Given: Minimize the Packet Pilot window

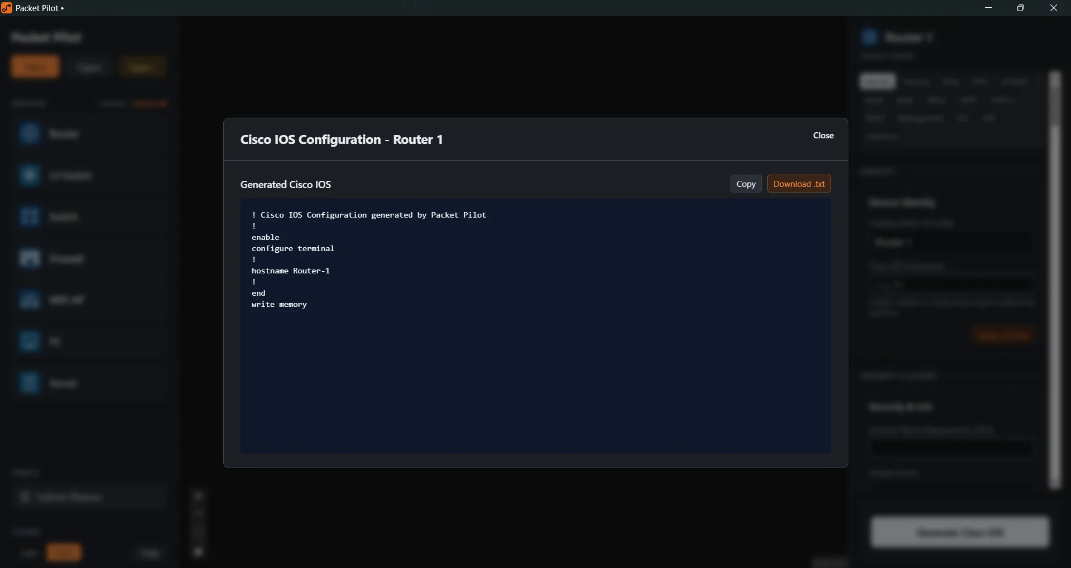Looking at the screenshot, I should point(989,8).
